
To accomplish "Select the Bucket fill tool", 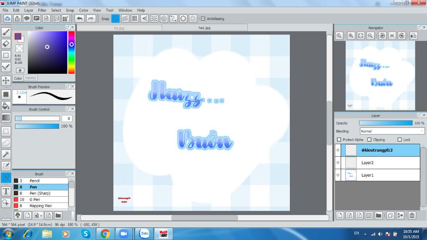I will pyautogui.click(x=6, y=106).
